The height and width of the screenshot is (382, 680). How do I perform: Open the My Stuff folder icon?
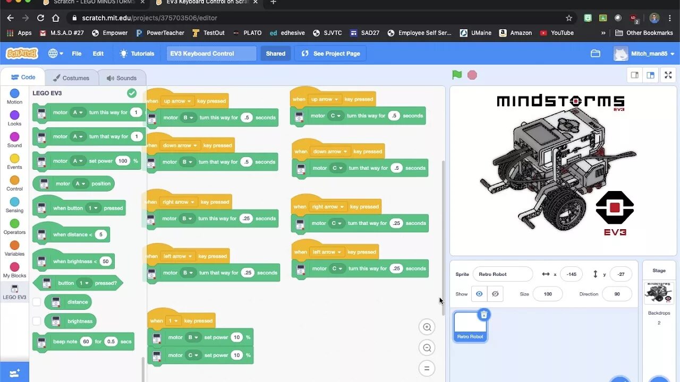pos(595,54)
